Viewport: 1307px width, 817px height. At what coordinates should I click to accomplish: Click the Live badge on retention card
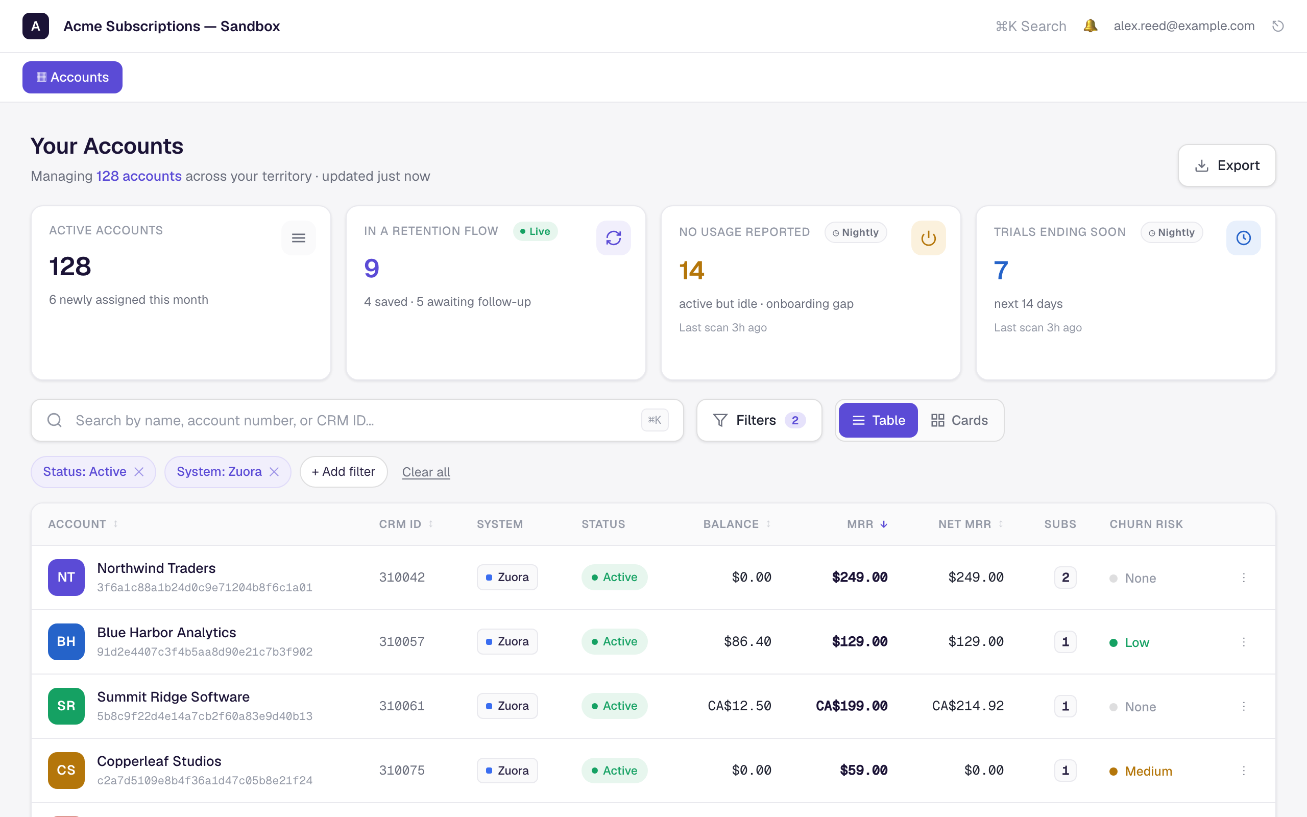535,231
